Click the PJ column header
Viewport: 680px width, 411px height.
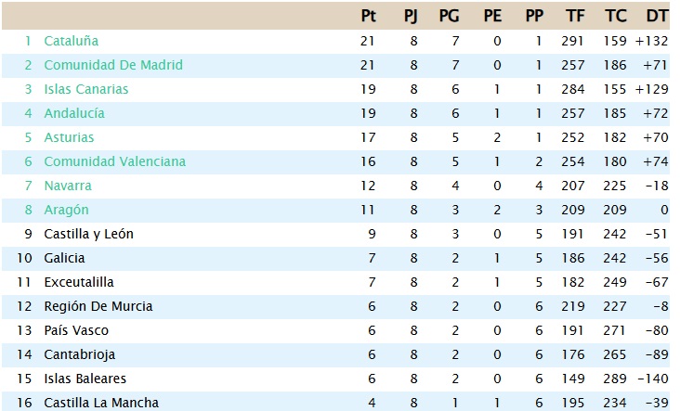411,16
